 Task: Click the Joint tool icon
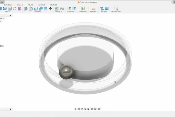tap(62, 9)
